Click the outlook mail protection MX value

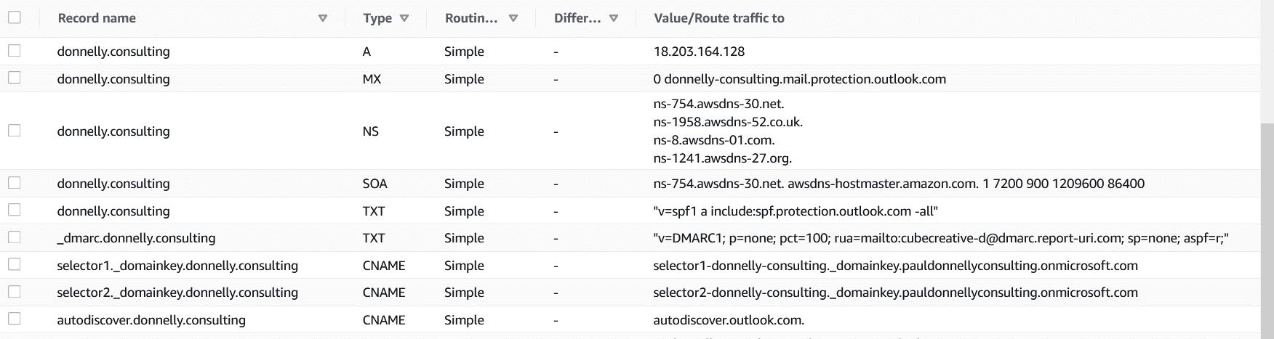[x=800, y=79]
